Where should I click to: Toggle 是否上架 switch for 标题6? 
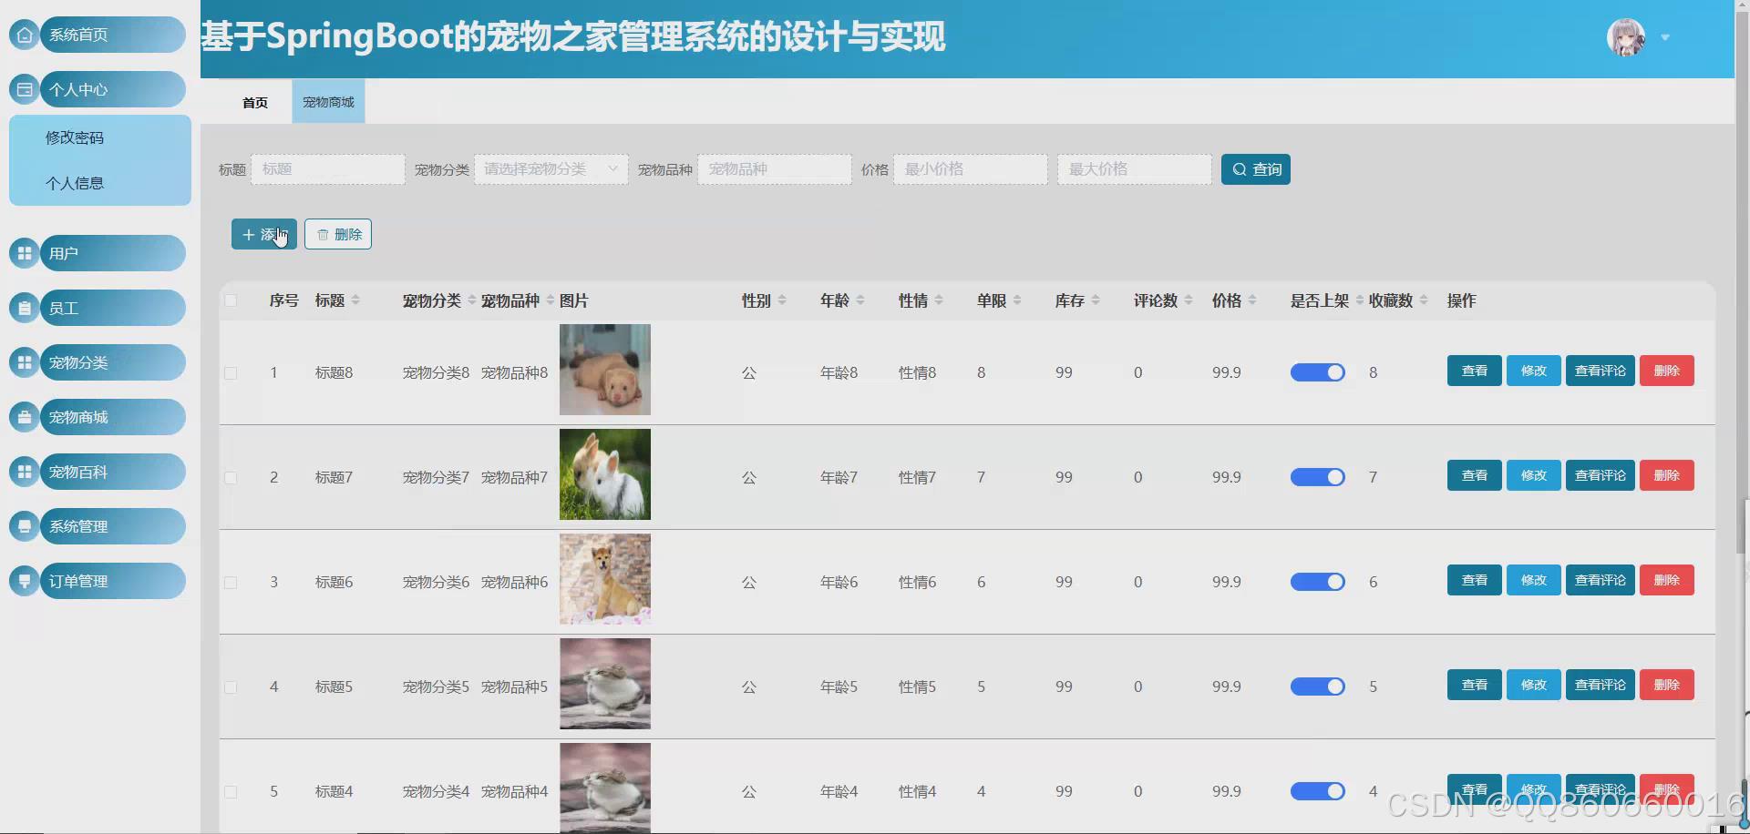1317,582
